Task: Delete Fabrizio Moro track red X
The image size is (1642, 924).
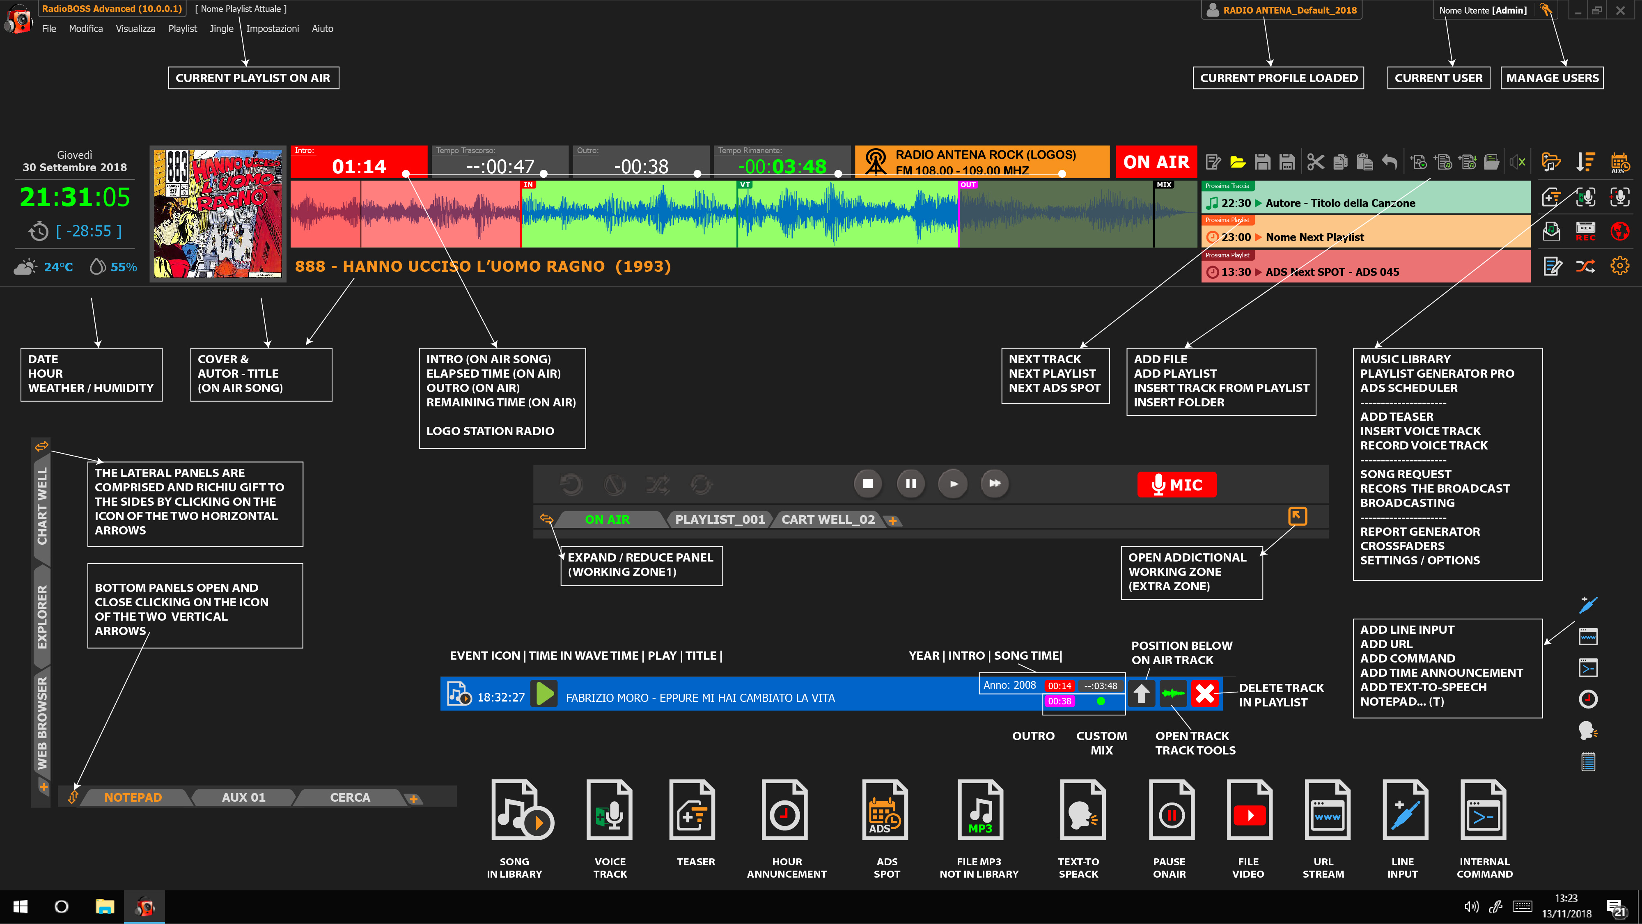Action: tap(1205, 693)
